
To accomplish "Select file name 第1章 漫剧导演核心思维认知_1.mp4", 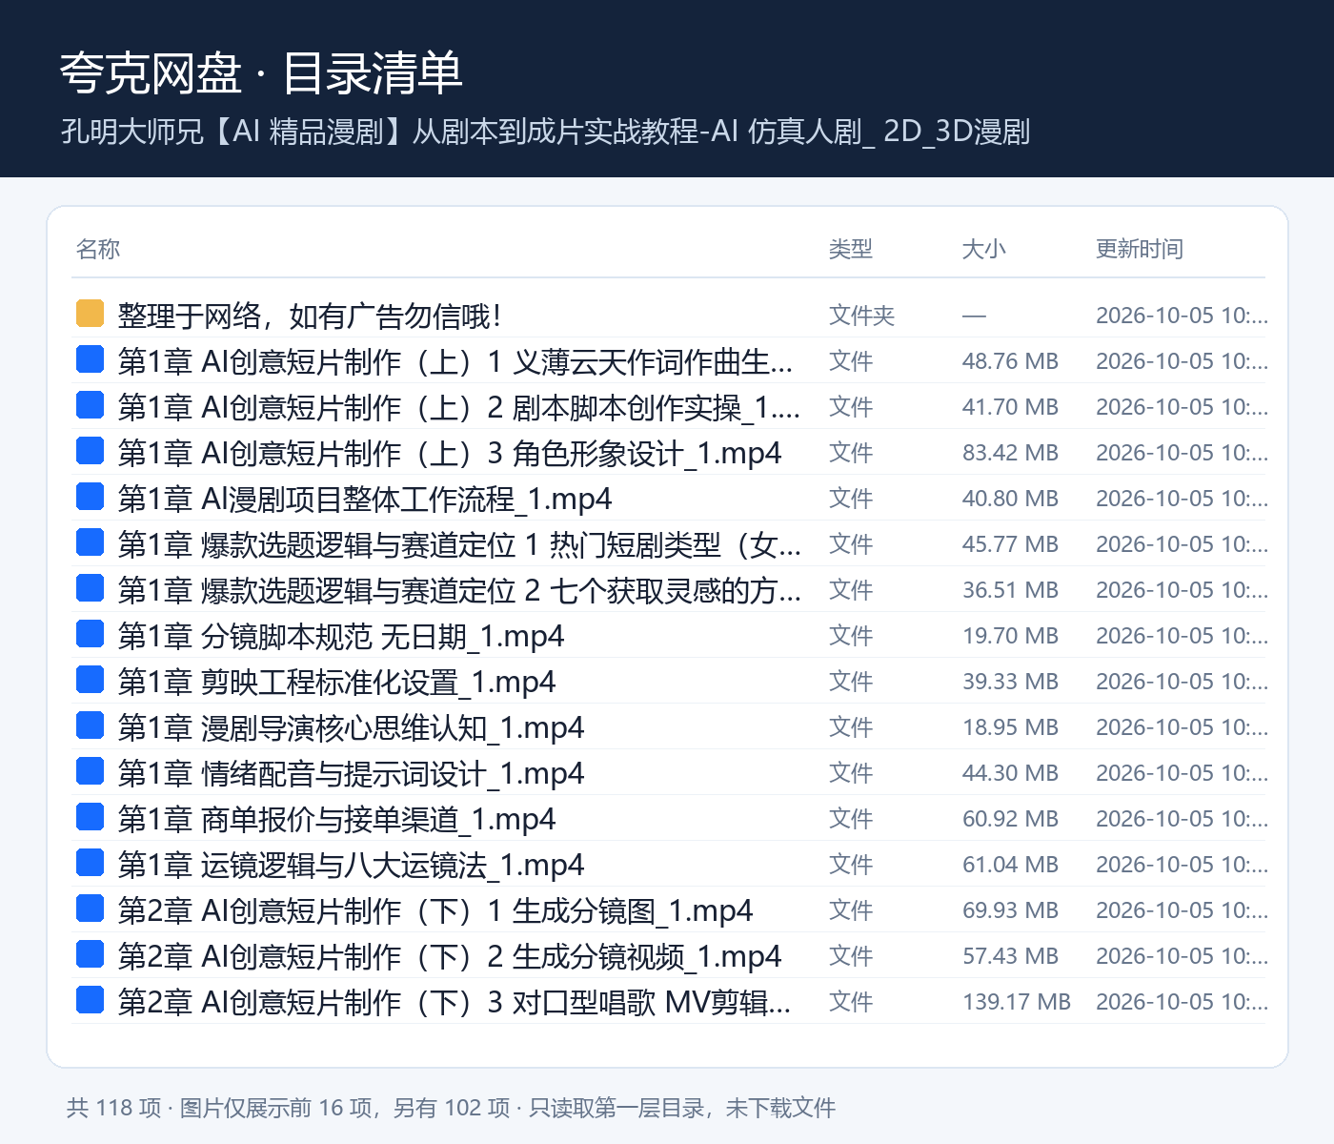I will pyautogui.click(x=351, y=727).
